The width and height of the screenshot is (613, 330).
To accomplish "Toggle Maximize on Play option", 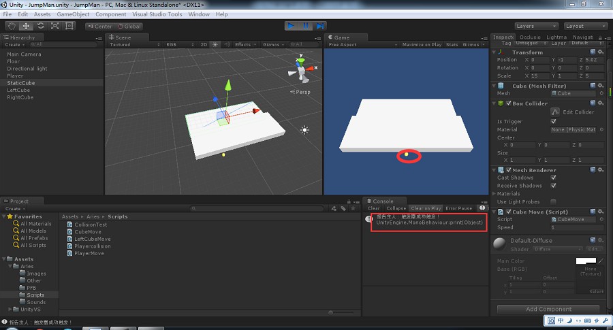I will coord(422,44).
